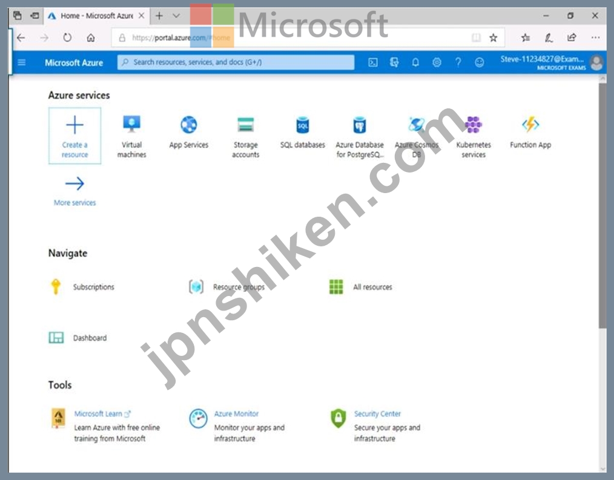Image resolution: width=614 pixels, height=480 pixels.
Task: Click the Security Center shield icon
Action: (338, 418)
